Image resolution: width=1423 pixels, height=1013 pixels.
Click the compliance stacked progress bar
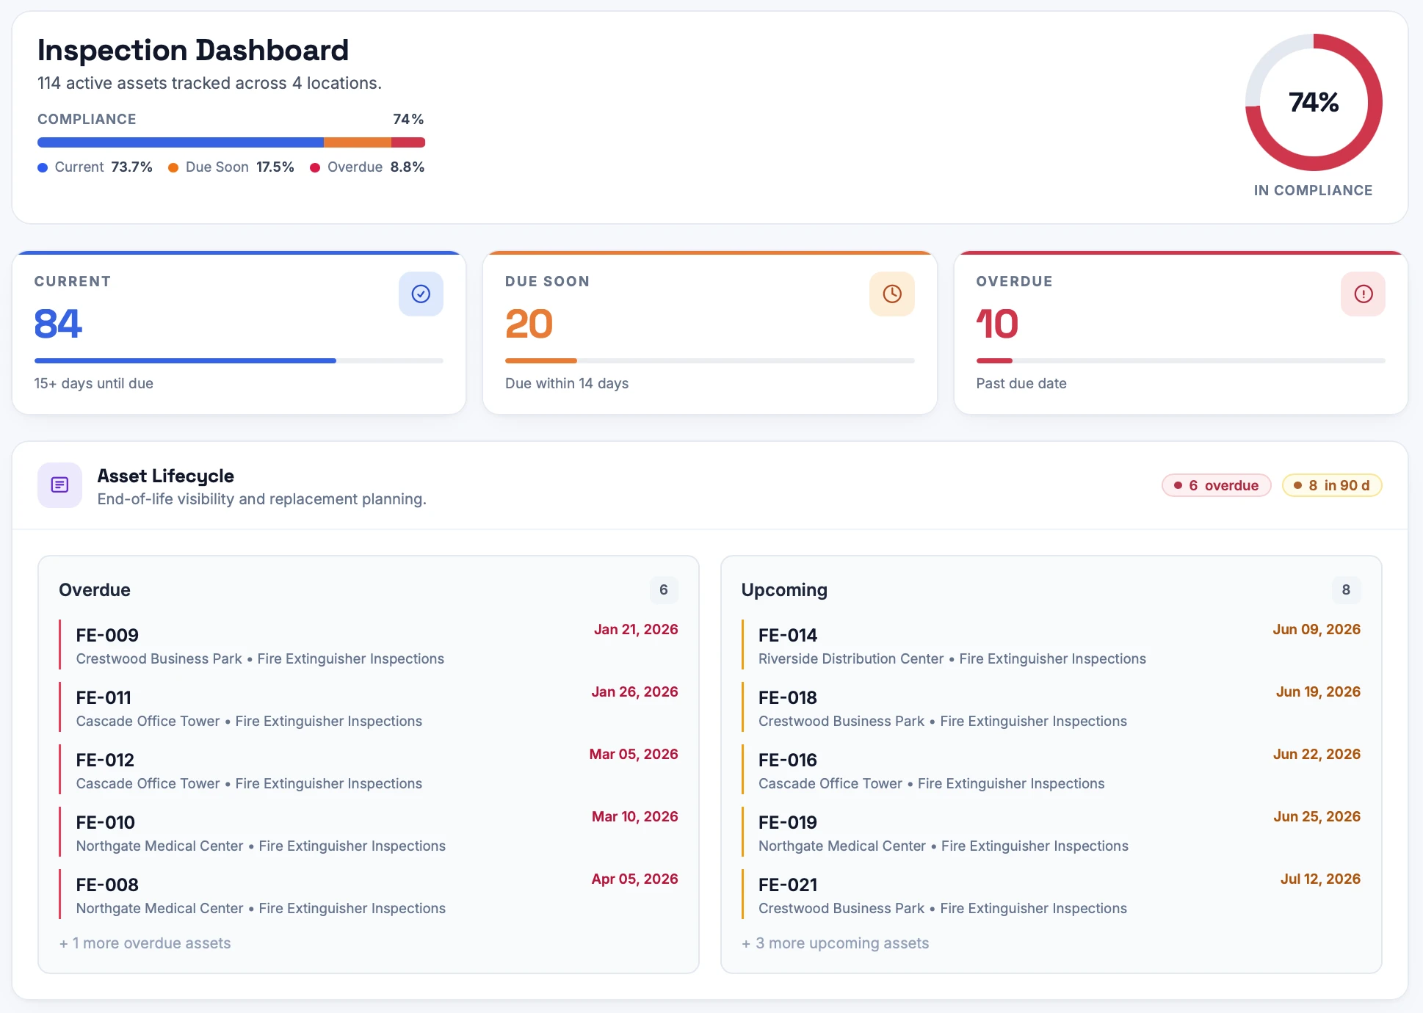click(231, 142)
